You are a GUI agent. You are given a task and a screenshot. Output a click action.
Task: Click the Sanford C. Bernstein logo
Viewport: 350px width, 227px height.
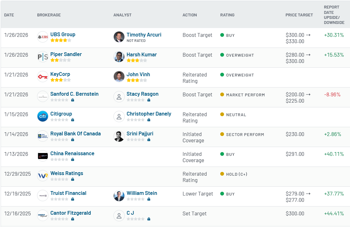tap(43, 96)
